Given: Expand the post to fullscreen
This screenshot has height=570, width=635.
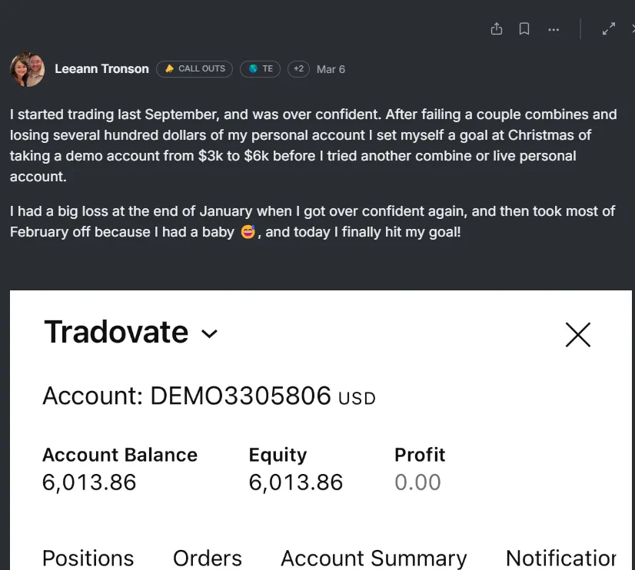Looking at the screenshot, I should pos(609,28).
